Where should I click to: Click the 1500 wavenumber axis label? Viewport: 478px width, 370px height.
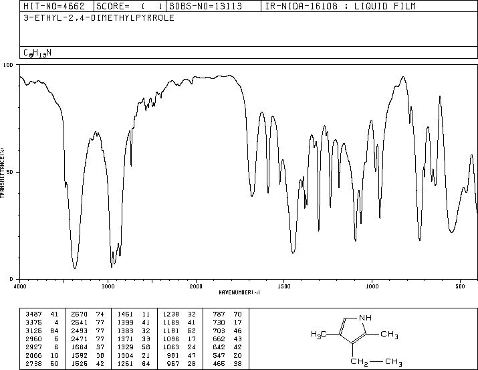click(x=284, y=286)
